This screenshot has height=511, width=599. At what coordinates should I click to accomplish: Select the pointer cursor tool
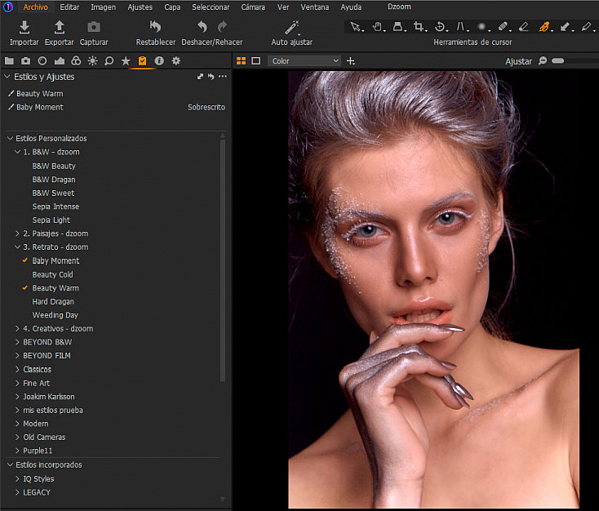pyautogui.click(x=355, y=27)
